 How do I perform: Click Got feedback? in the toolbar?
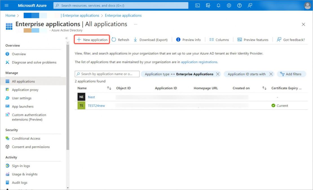click(291, 40)
